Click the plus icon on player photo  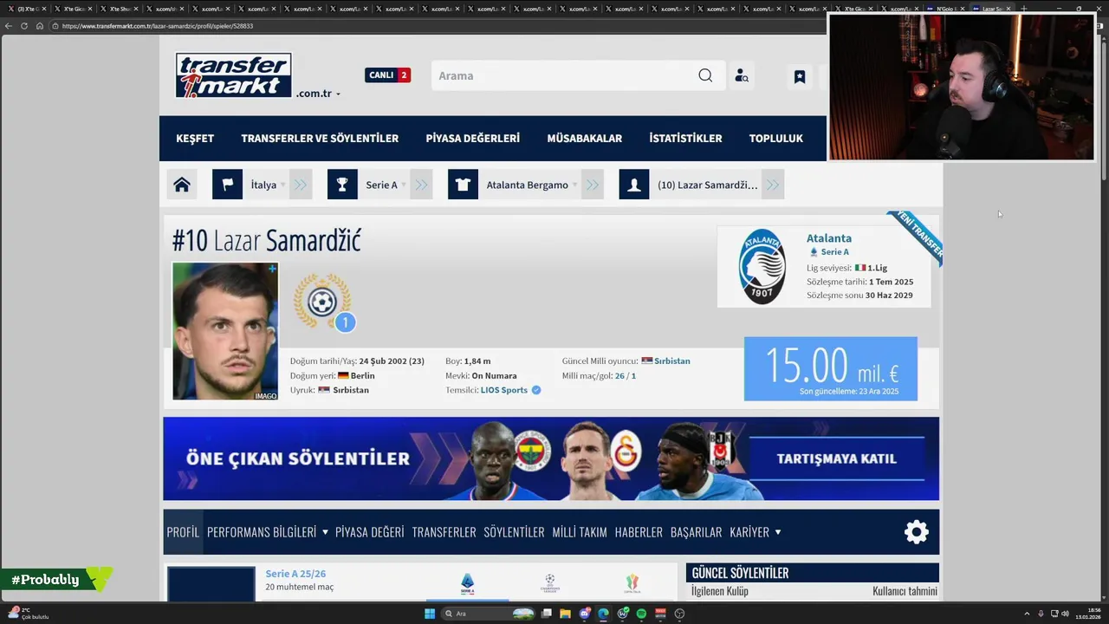[272, 269]
